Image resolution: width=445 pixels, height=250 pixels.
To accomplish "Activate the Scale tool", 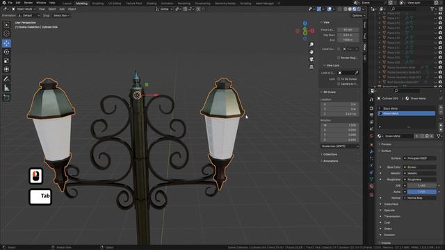I will [6, 60].
